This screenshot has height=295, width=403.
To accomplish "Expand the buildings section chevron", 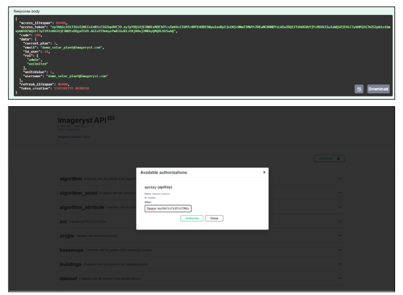I will point(340,264).
